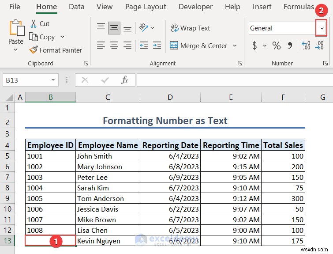Viewport: 333px width, 254px height.
Task: Open the Developer tab
Action: [195, 7]
